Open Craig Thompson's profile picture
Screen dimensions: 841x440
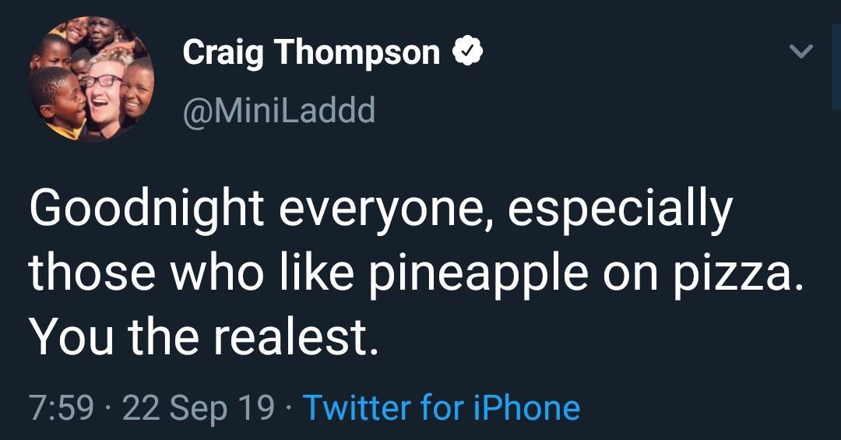92,79
